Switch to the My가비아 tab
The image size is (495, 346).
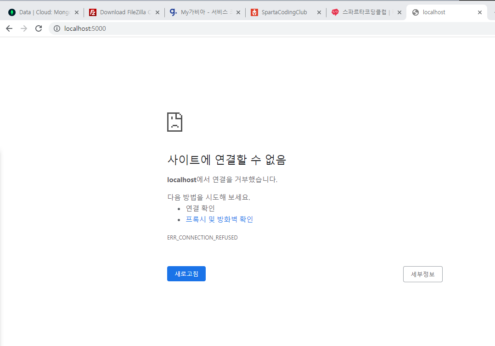[x=205, y=12]
